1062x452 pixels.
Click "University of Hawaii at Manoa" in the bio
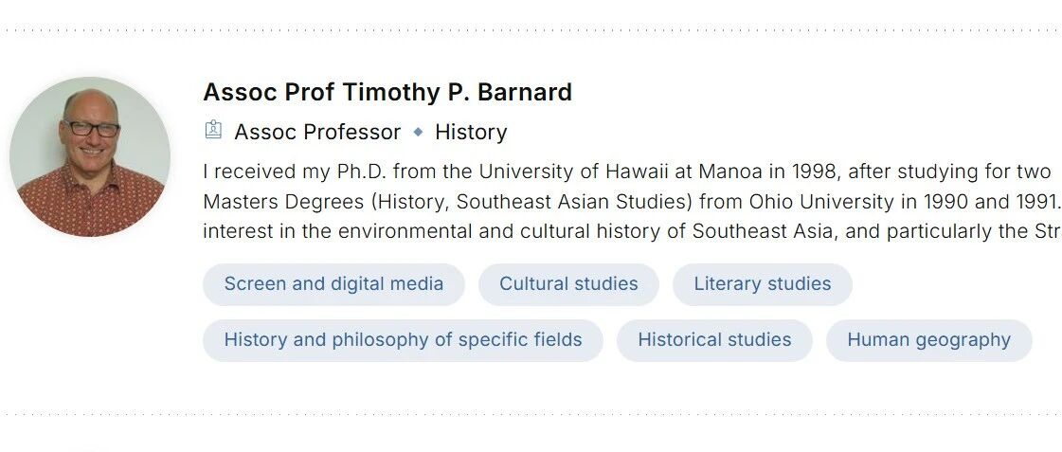click(x=653, y=172)
